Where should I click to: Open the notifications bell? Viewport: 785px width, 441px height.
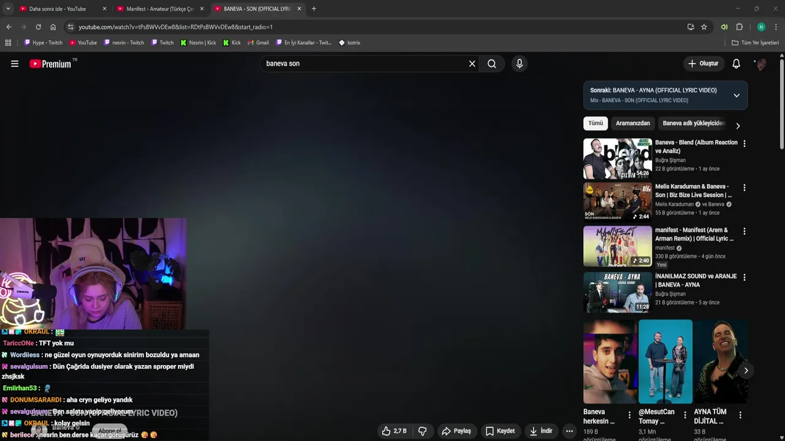[x=737, y=64]
